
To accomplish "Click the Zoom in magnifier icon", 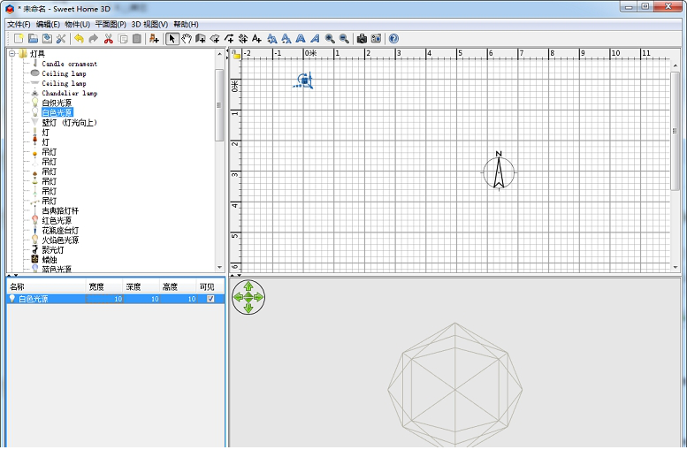I will point(330,39).
